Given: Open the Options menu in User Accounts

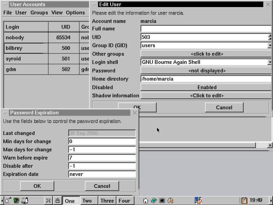Looking at the screenshot, I should (x=75, y=13).
